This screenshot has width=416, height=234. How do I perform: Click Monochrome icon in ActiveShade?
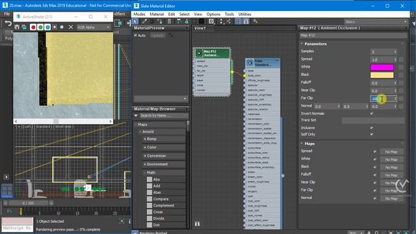pos(62,27)
